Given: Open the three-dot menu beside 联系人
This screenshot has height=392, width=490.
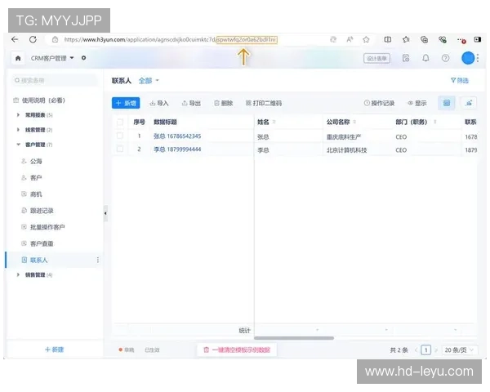Looking at the screenshot, I should point(98,260).
